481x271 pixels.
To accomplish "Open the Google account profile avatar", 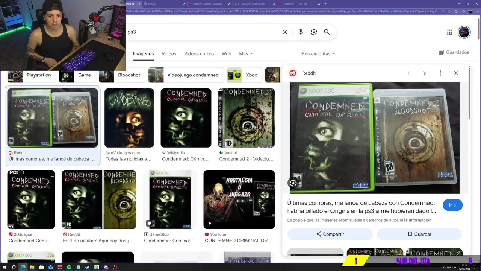I will [464, 32].
